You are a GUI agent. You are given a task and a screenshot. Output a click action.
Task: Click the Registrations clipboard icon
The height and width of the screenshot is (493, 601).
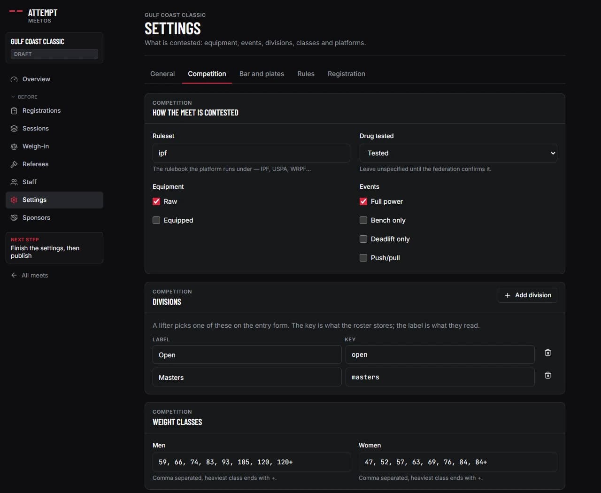click(x=14, y=111)
